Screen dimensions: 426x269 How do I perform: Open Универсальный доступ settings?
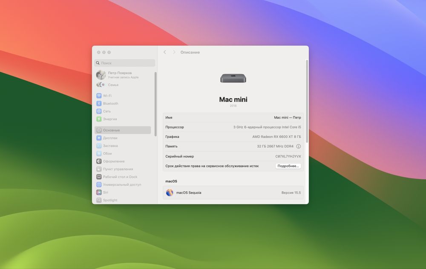[119, 184]
